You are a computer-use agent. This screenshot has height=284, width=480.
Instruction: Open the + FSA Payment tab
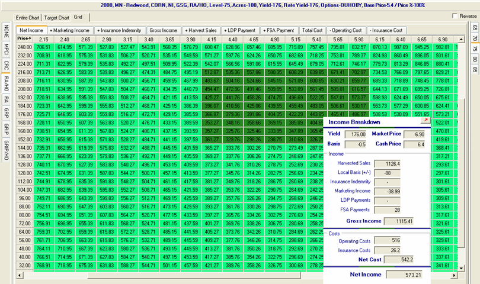tap(279, 30)
